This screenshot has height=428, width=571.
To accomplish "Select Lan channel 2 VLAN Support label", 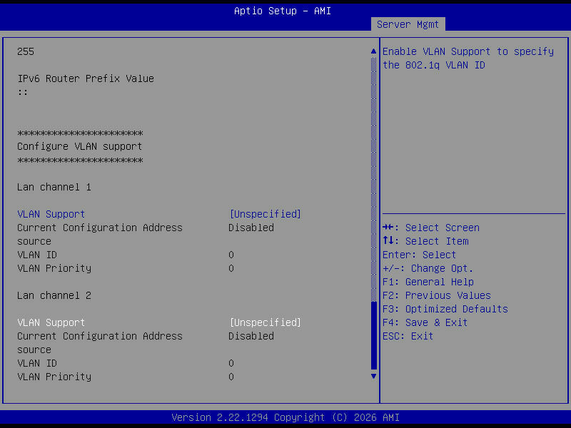I will click(51, 322).
